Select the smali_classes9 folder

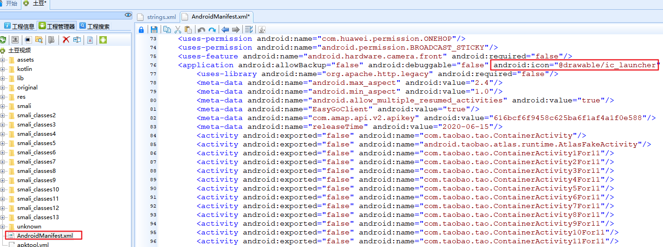[36, 180]
